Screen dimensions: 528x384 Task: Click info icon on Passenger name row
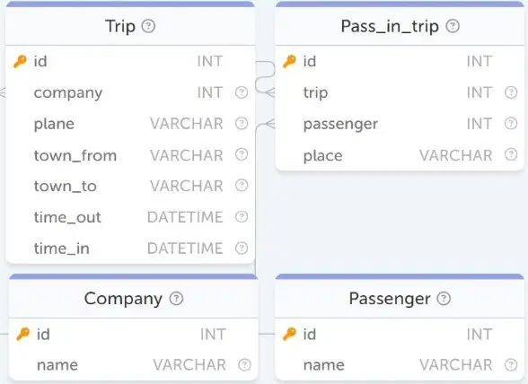click(x=511, y=365)
